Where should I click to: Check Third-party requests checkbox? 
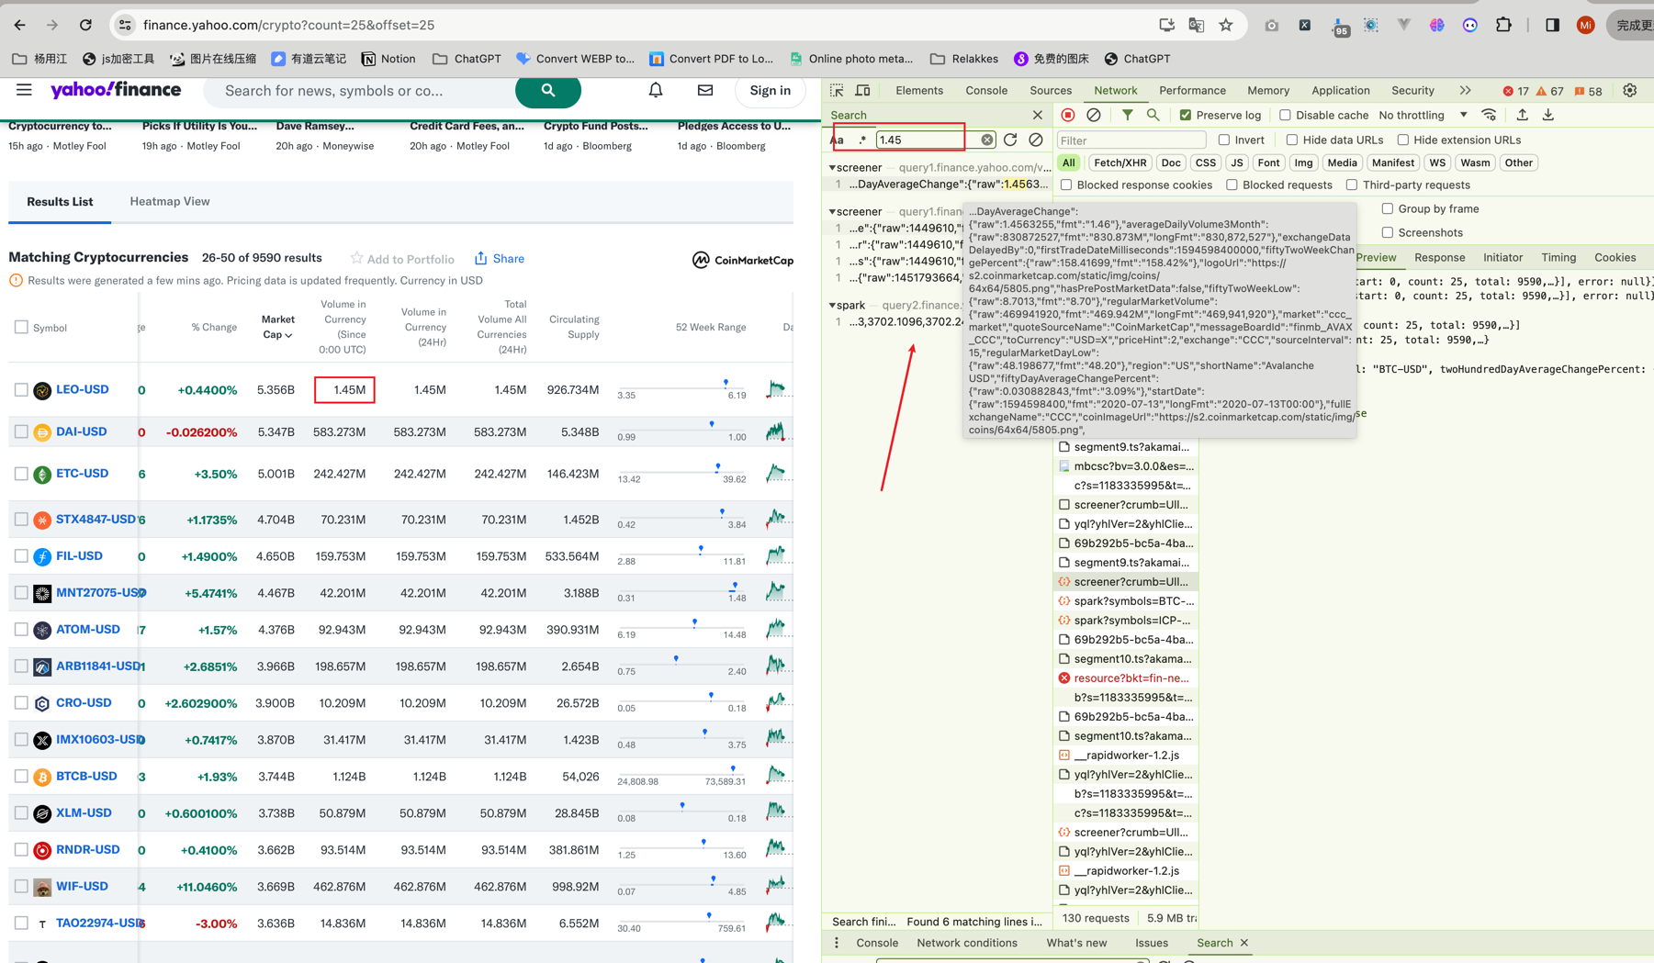tap(1352, 185)
